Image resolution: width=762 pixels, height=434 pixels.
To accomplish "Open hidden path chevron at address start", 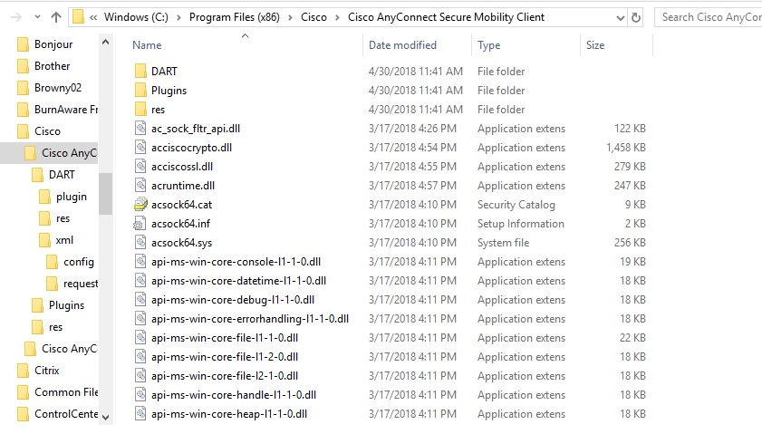I will pyautogui.click(x=93, y=18).
